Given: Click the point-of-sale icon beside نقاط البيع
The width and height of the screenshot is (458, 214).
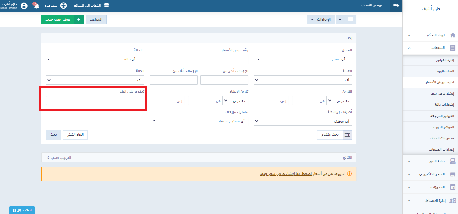Looking at the screenshot, I should pos(452,161).
